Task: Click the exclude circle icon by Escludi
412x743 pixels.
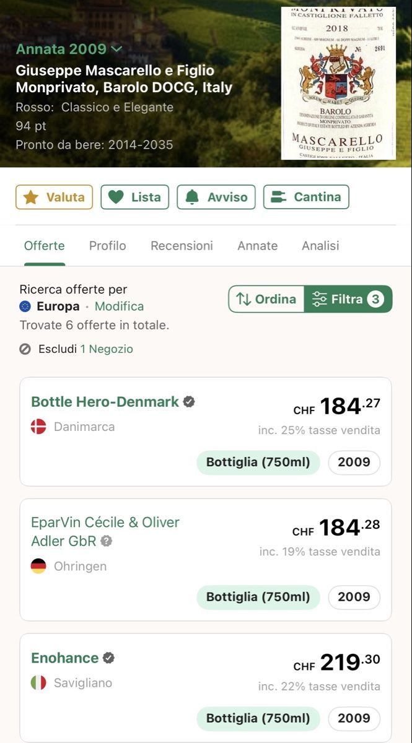Action: click(x=25, y=349)
